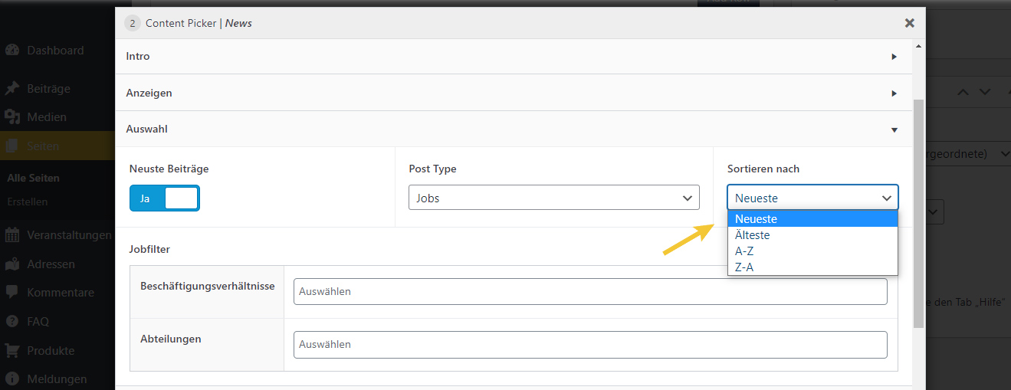Click the Beiträge pin icon
Screen dimensions: 1011x390
click(x=12, y=89)
